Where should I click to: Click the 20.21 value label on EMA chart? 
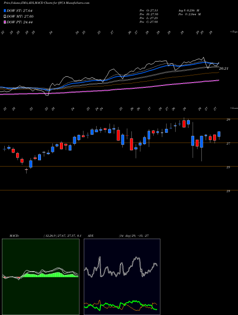tap(224, 69)
